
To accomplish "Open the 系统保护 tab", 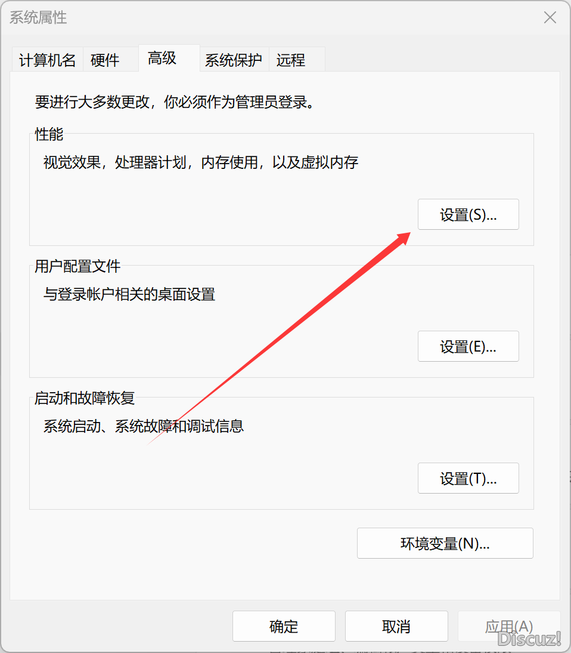I will pos(234,60).
